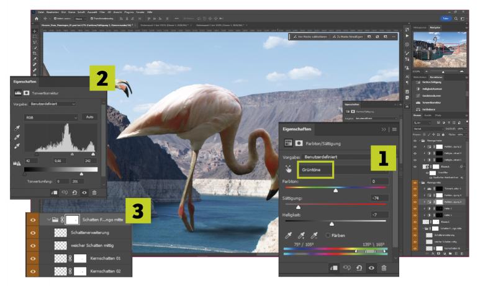Open the Ebene auto-select dropdown in options bar
This screenshot has height=286, width=478.
pyautogui.click(x=79, y=19)
